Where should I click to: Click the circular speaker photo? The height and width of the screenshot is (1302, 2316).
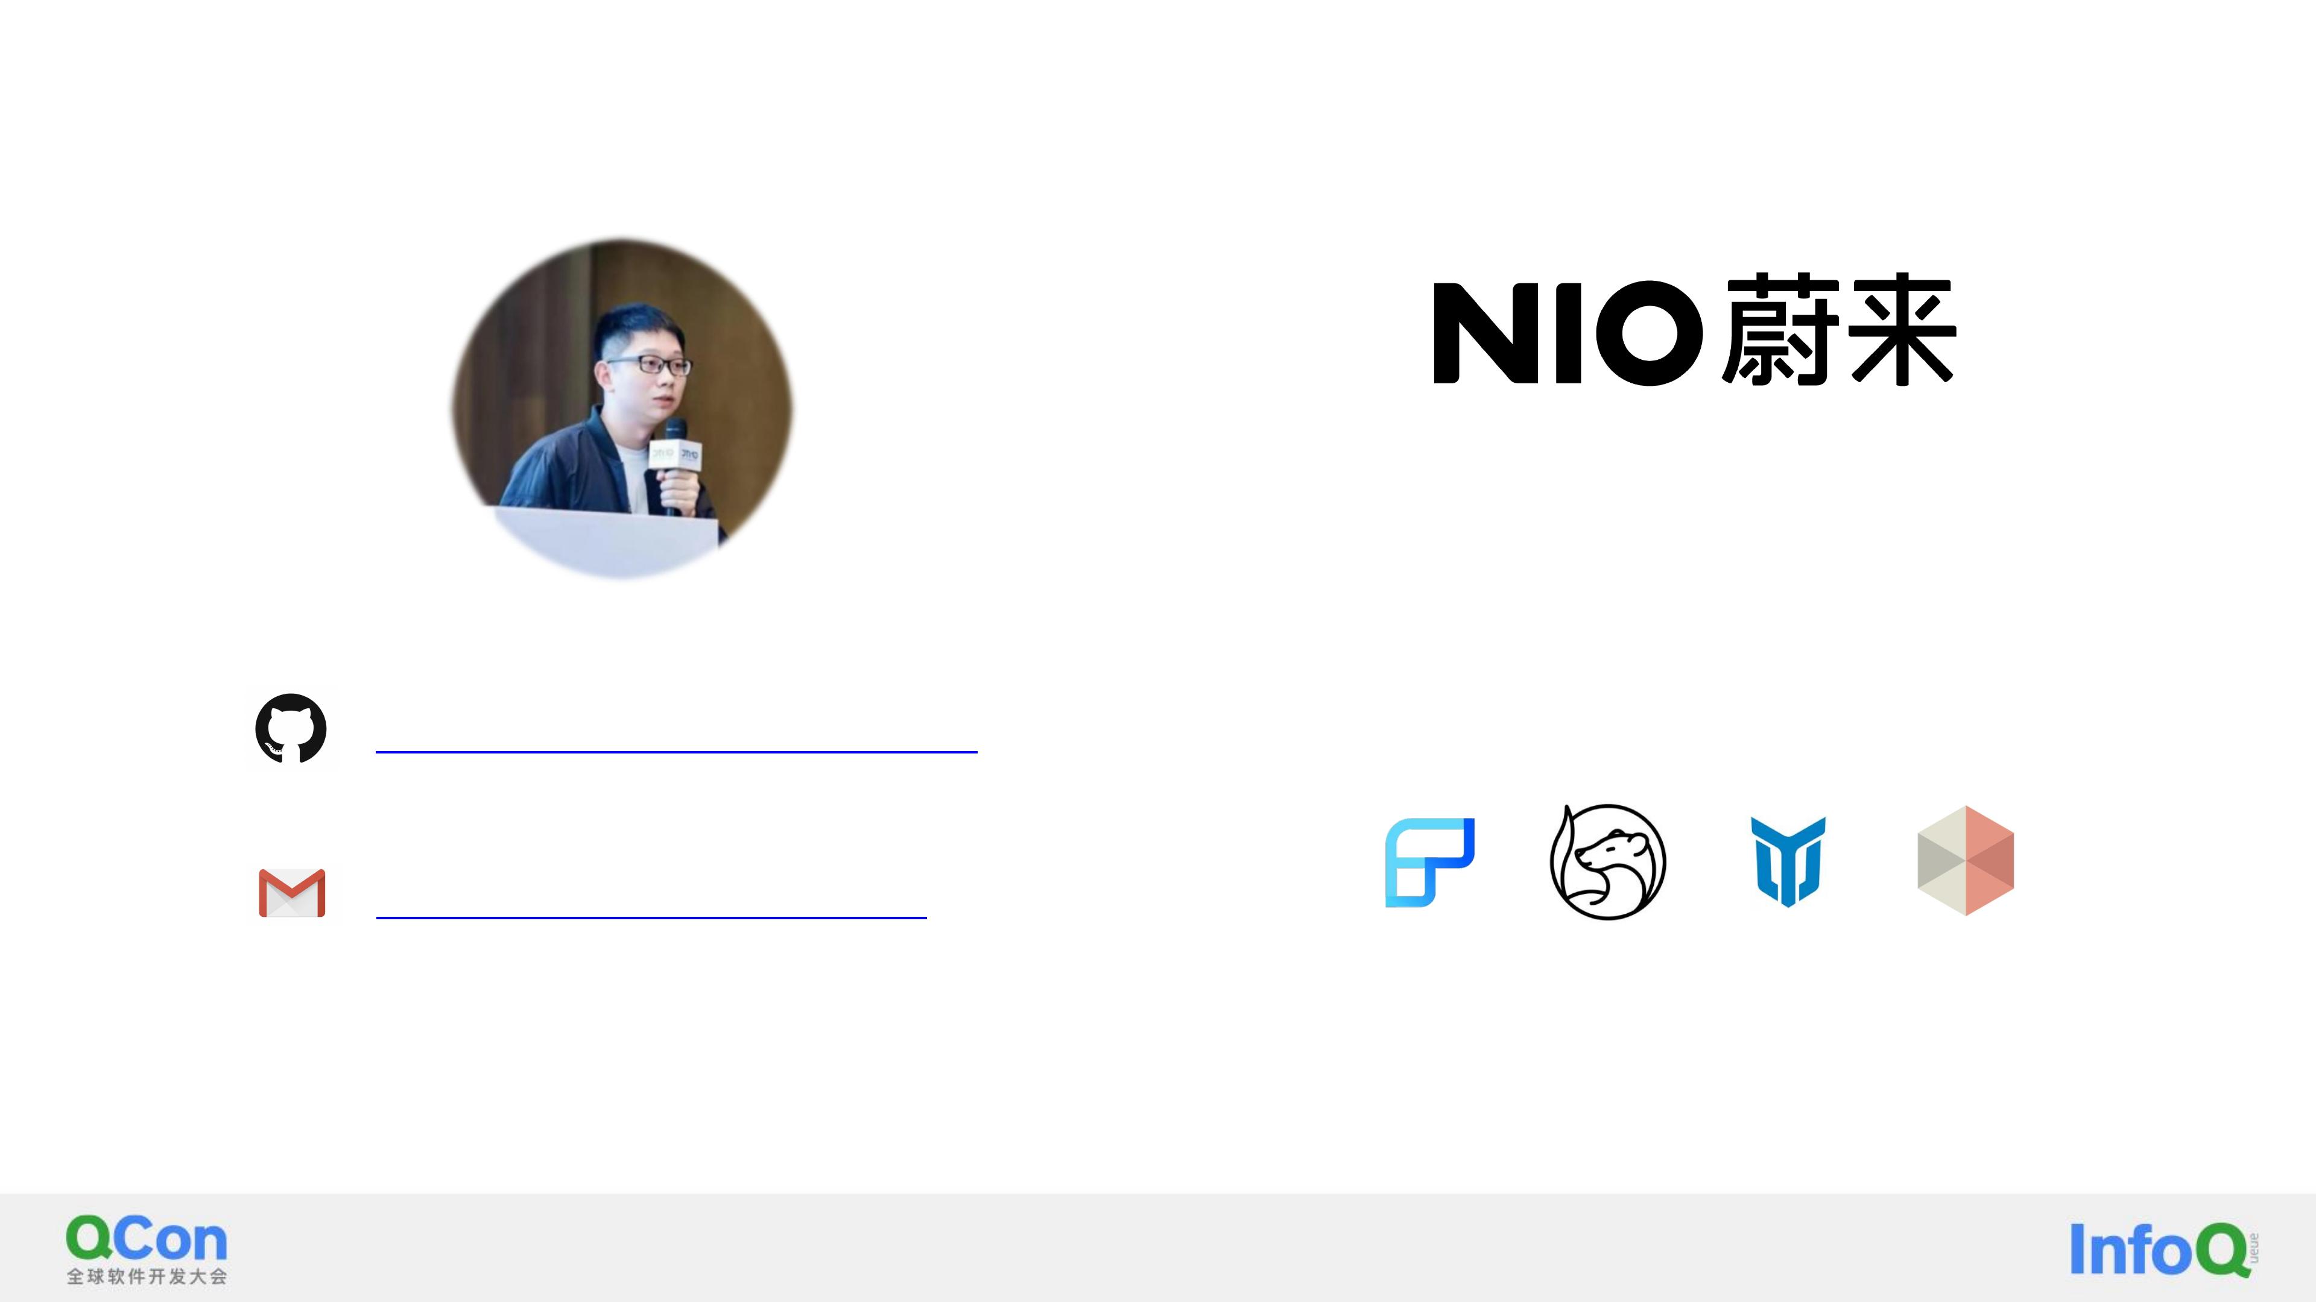tap(622, 409)
